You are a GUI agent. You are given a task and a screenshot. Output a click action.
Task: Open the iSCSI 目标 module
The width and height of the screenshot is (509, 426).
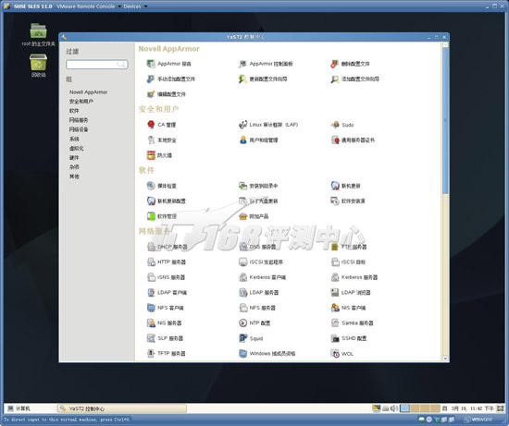click(x=348, y=262)
